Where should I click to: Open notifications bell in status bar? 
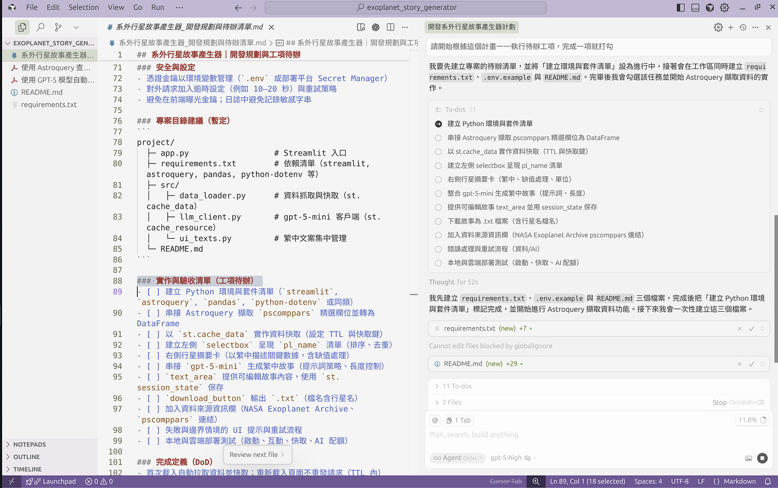(x=768, y=481)
